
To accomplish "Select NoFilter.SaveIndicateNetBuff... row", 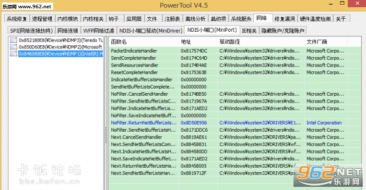I will pos(235,116).
